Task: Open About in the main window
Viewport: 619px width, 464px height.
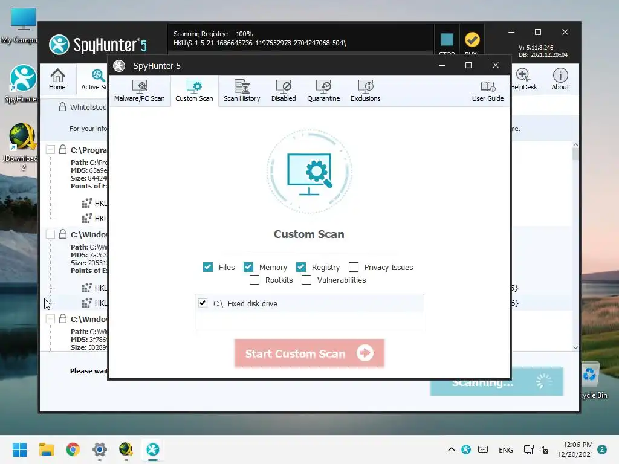Action: [x=560, y=79]
